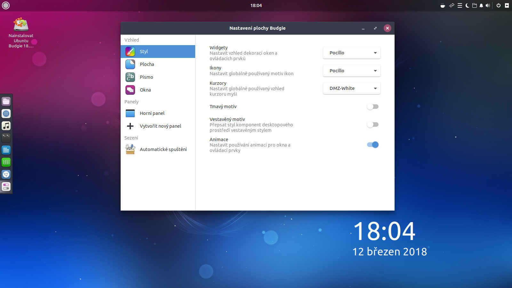
Task: Maximize the Budgie settings window
Action: [x=375, y=28]
